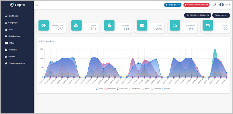
Task: Toggle the sidebar with hamburger icon
Action: point(37,5)
